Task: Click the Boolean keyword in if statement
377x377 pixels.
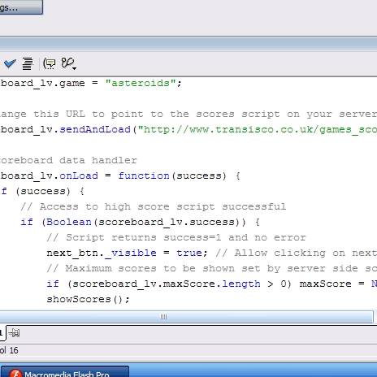Action: pos(69,222)
